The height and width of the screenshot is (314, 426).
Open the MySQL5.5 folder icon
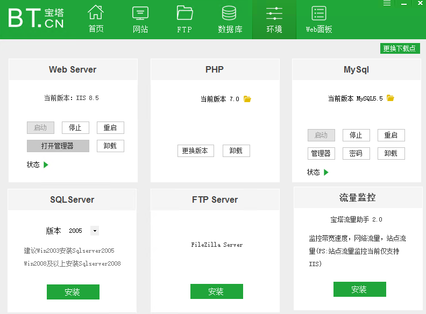[x=390, y=98]
